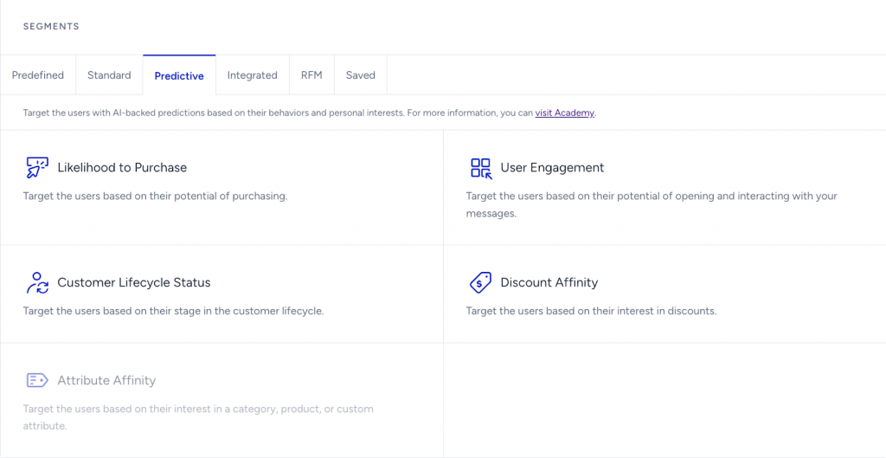This screenshot has width=886, height=458.
Task: Click the Discount Affinity price tag icon
Action: click(480, 282)
